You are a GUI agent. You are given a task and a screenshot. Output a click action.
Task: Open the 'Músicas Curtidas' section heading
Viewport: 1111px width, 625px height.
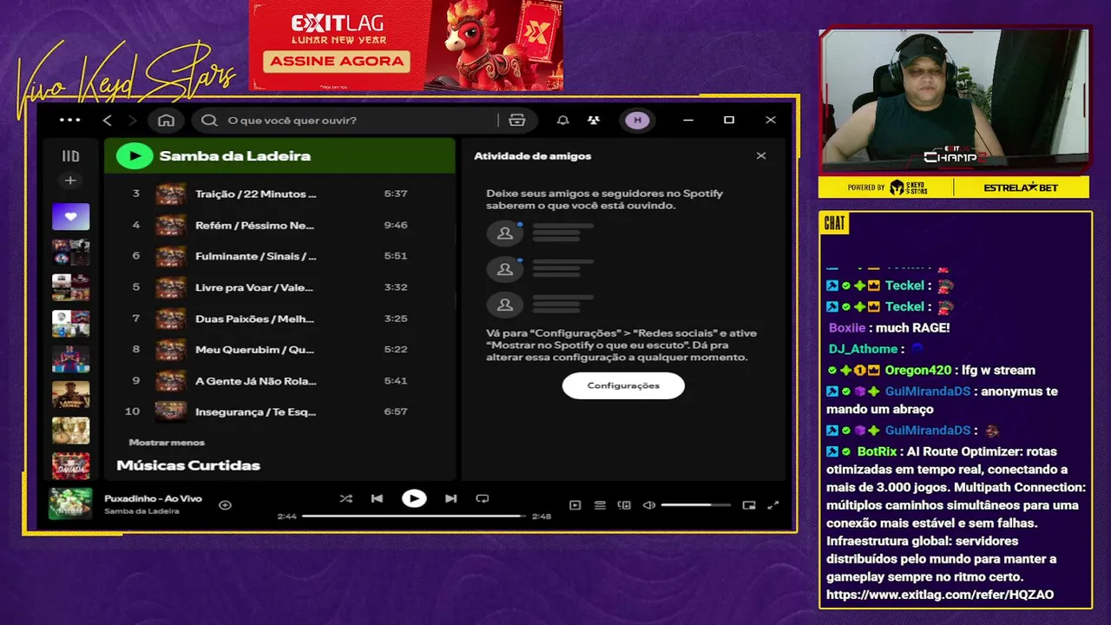coord(188,465)
